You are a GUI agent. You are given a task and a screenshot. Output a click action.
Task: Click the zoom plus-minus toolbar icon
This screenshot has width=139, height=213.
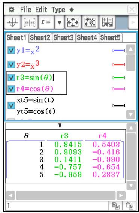coord(107,22)
